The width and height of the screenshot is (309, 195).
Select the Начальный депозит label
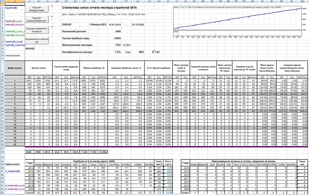[74, 31]
